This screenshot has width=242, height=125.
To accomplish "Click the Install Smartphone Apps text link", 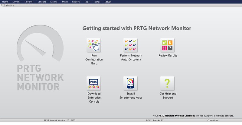I will (x=131, y=95).
